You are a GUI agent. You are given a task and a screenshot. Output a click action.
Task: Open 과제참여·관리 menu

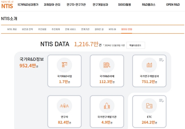pyautogui.click(x=52, y=5)
